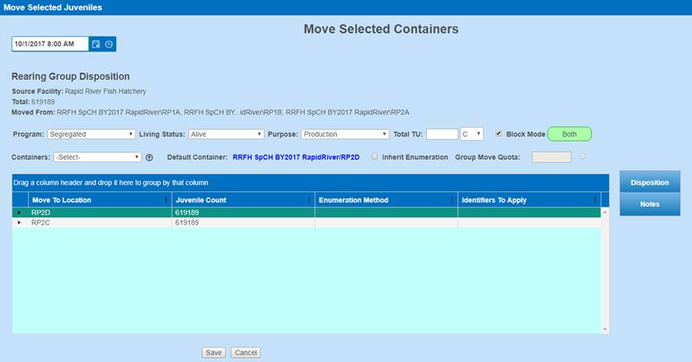Open the Purpose dropdown

[x=345, y=134]
